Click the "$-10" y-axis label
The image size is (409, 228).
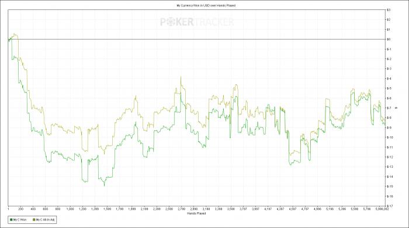point(390,137)
